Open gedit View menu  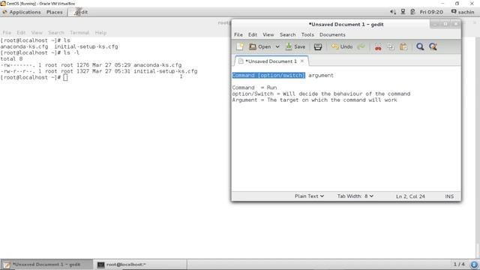[268, 34]
